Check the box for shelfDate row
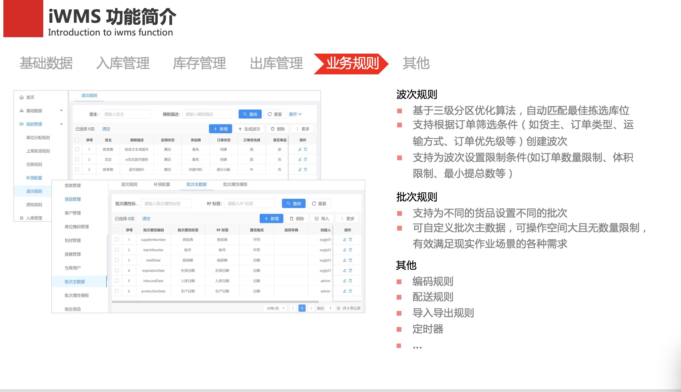The height and width of the screenshot is (392, 681). (117, 260)
